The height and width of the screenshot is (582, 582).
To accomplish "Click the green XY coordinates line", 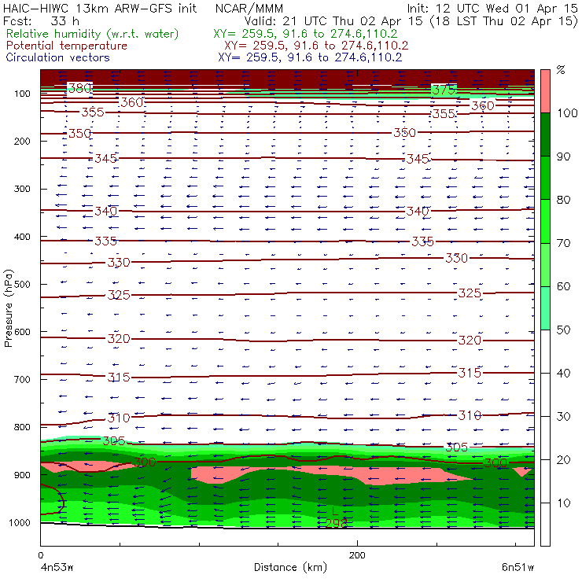I will (305, 34).
